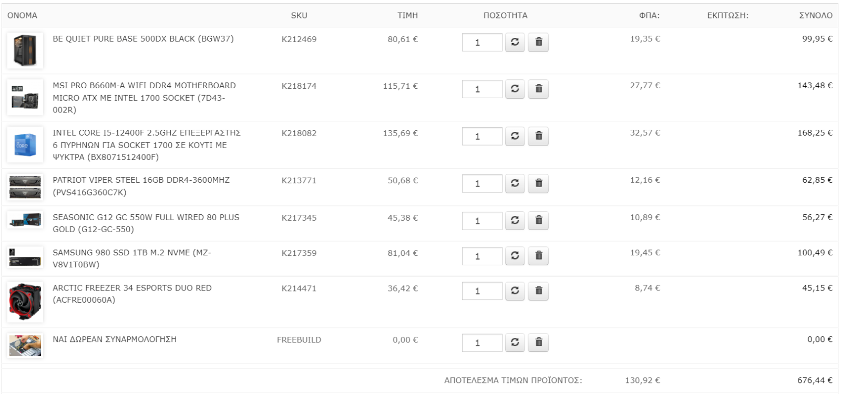The width and height of the screenshot is (841, 394).
Task: Open ARCTIC FREEZER 34 cooler image
Action: (x=25, y=302)
